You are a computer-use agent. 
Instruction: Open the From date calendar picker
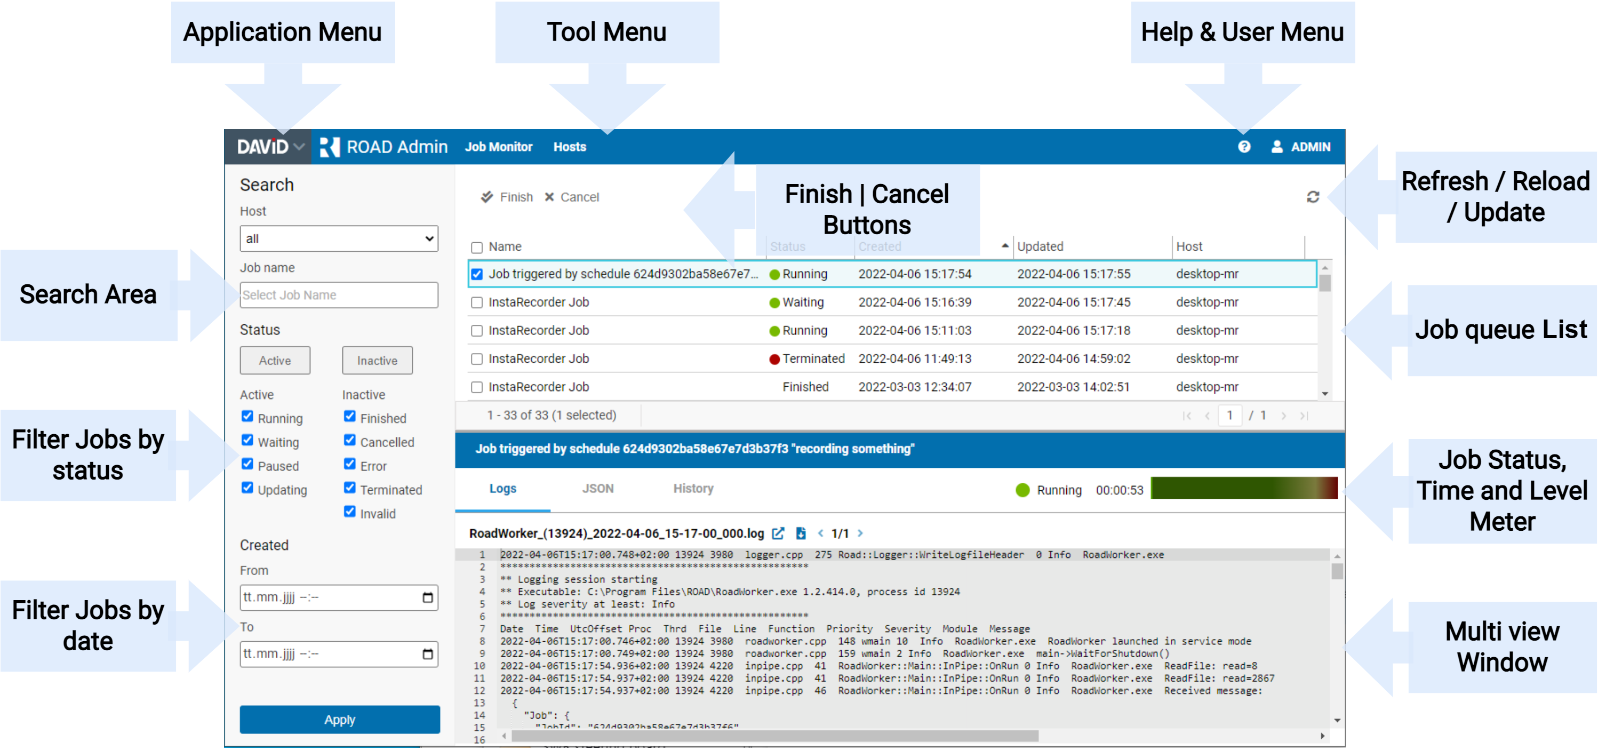(427, 597)
